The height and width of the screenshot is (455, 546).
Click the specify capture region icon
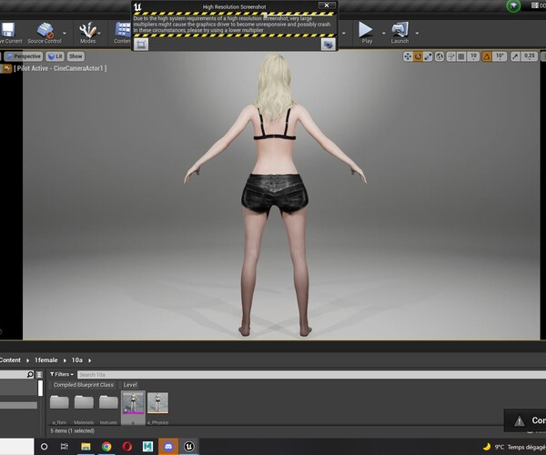click(x=141, y=45)
